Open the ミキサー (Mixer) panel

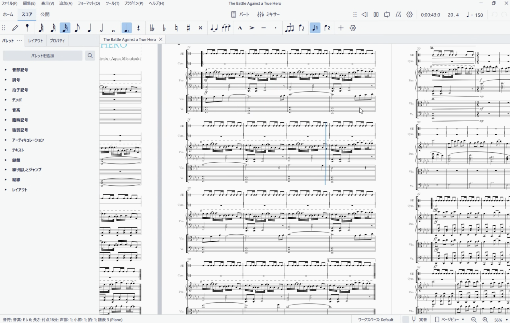click(268, 14)
